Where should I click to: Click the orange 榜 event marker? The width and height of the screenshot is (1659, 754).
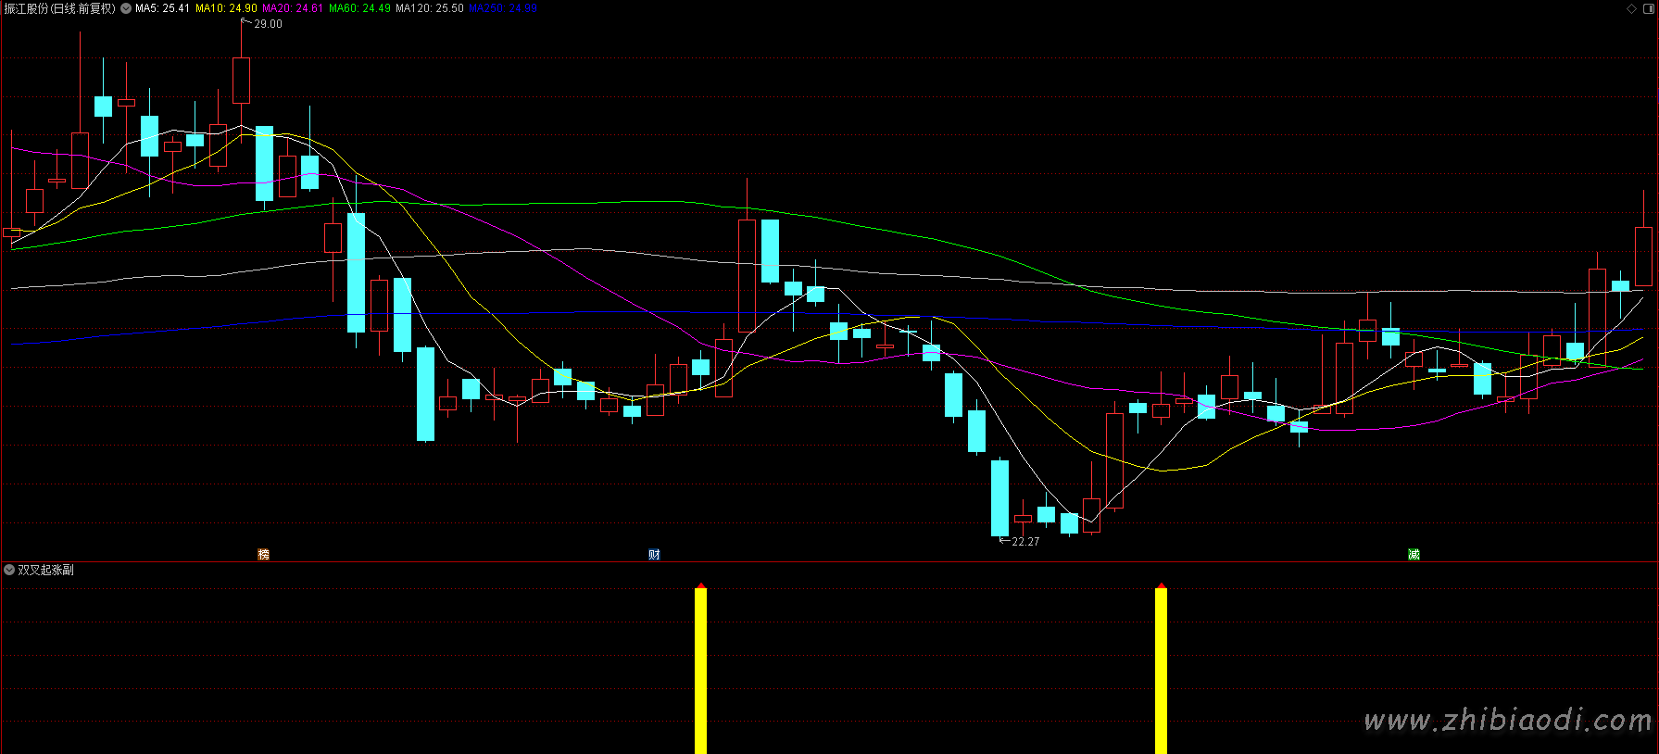tap(264, 554)
